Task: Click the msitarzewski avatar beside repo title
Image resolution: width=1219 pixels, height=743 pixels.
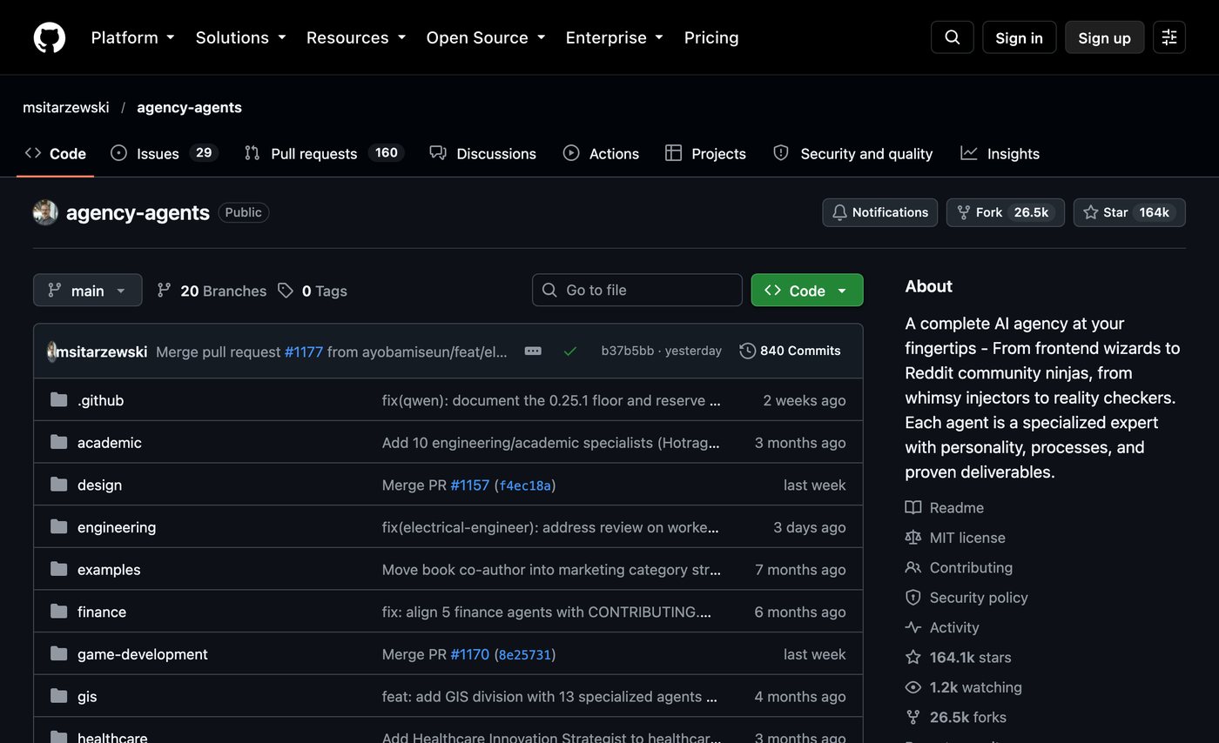Action: [x=45, y=212]
